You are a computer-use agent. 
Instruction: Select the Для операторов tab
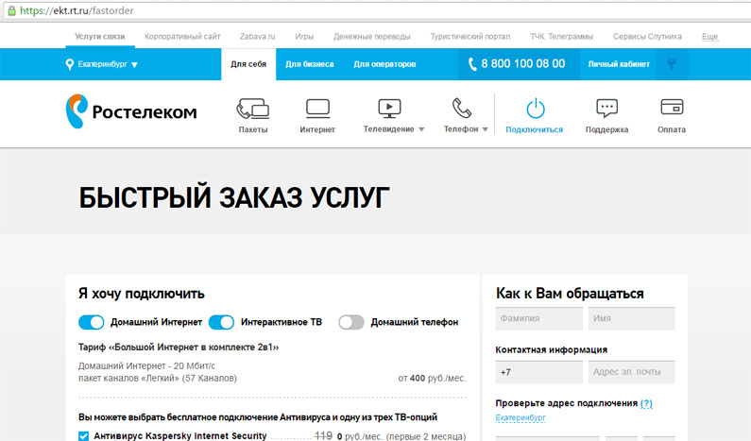(x=384, y=64)
